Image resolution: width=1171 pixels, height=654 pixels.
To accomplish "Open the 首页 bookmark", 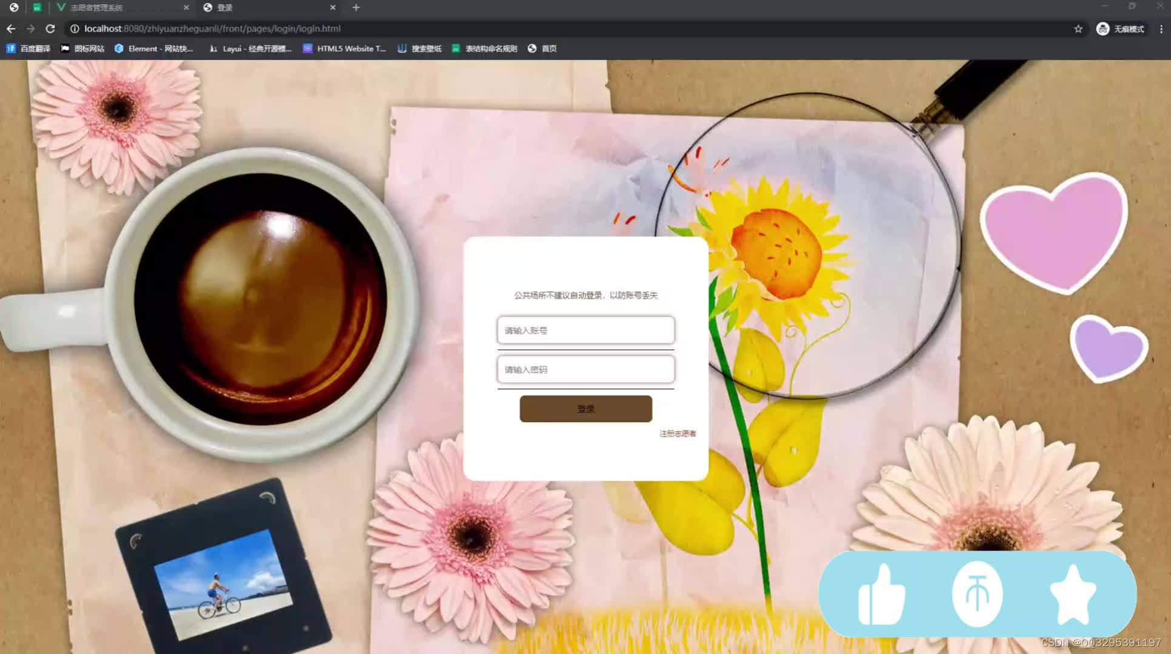I will (542, 48).
